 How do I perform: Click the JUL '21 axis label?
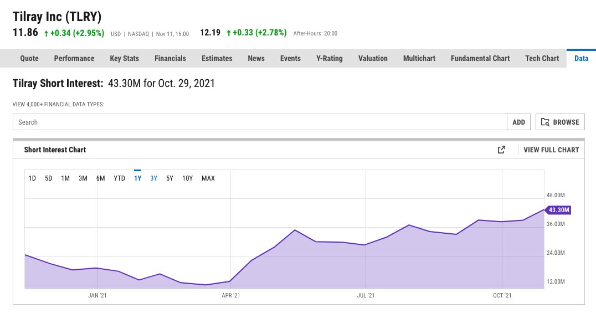click(366, 295)
